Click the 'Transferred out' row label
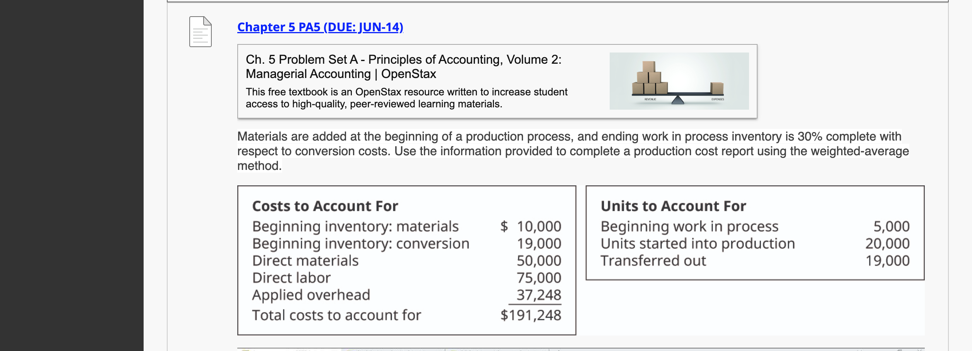972x351 pixels. pyautogui.click(x=653, y=261)
